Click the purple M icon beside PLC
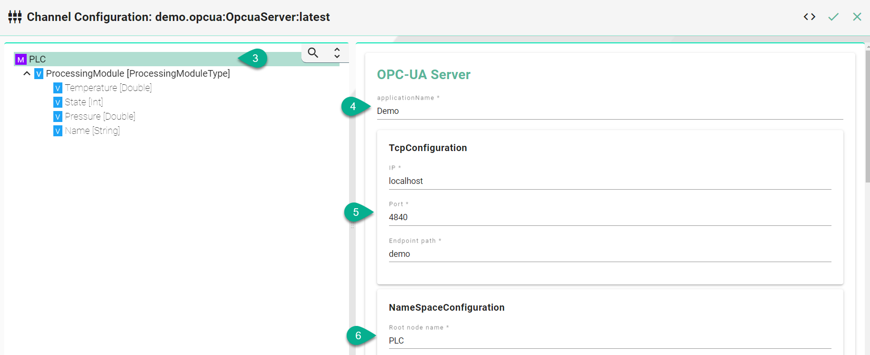This screenshot has width=870, height=355. click(20, 60)
